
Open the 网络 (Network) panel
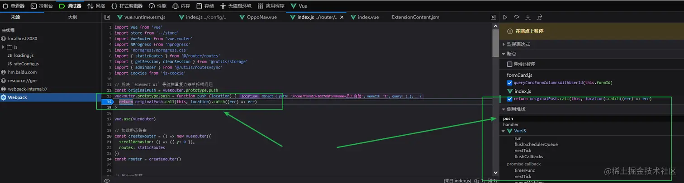96,6
